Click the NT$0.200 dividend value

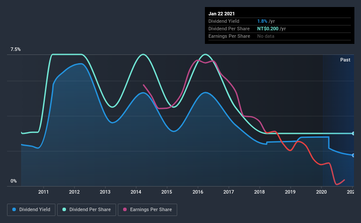click(x=268, y=29)
